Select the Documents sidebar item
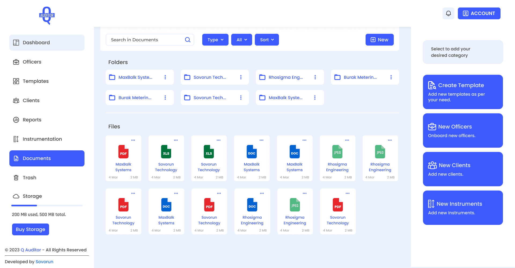The height and width of the screenshot is (268, 515). click(x=47, y=158)
